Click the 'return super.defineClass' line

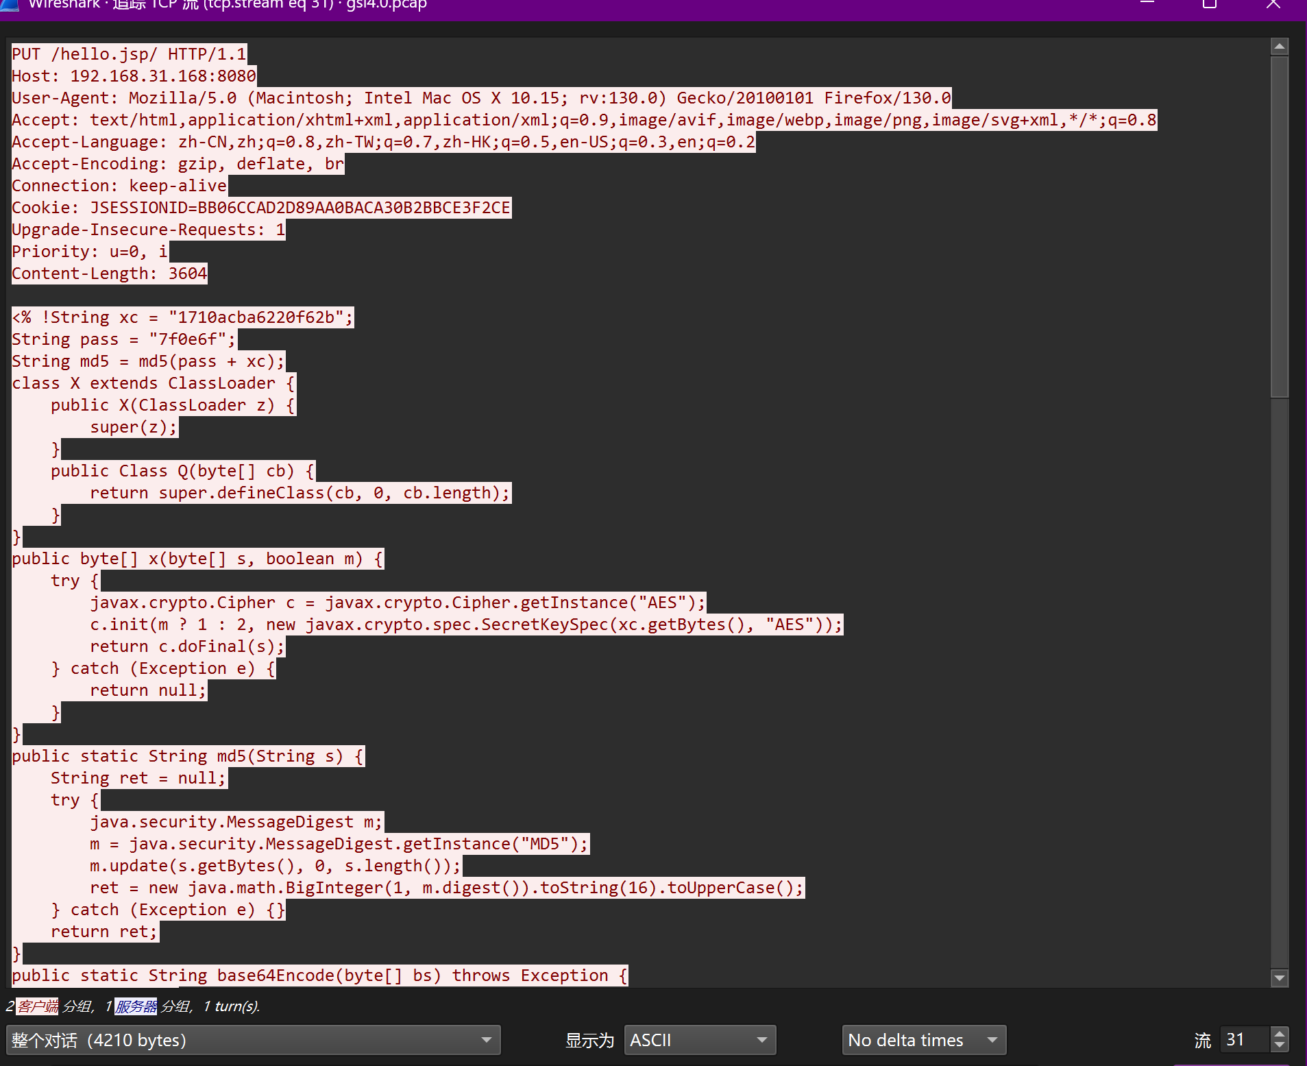click(x=300, y=493)
